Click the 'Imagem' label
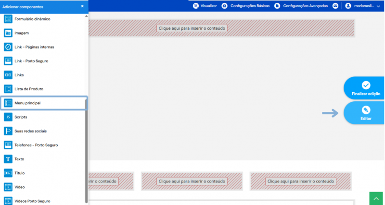 coord(22,33)
